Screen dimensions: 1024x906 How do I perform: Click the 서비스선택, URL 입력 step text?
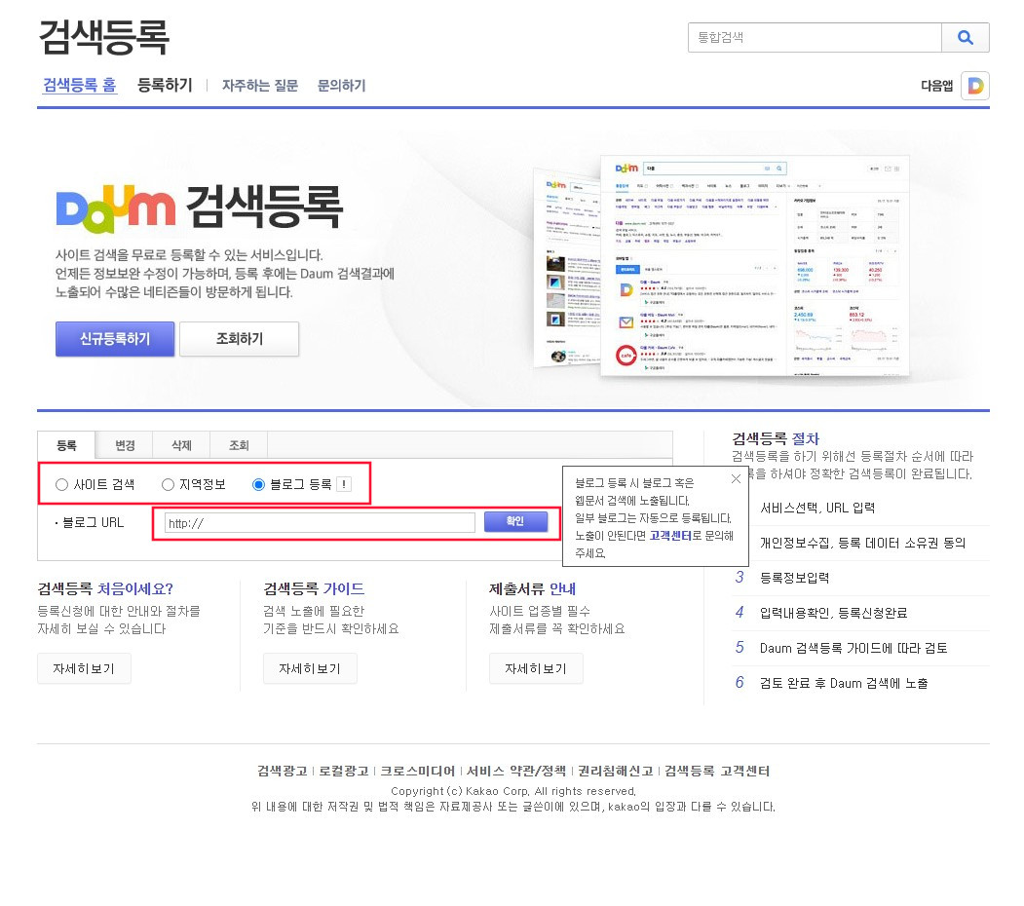(817, 508)
